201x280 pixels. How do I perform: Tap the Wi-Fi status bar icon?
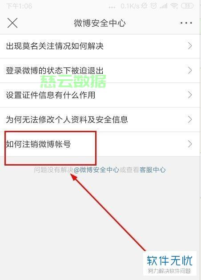174,6
